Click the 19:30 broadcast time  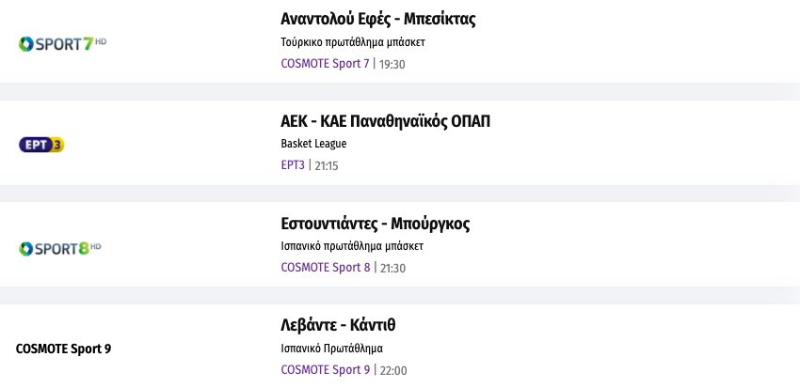392,65
